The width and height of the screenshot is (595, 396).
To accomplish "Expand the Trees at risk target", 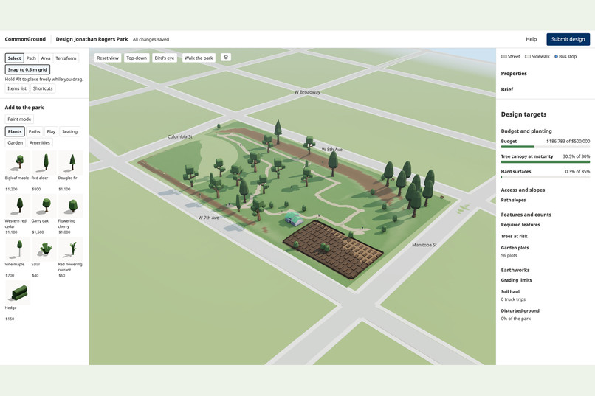I will [x=515, y=236].
